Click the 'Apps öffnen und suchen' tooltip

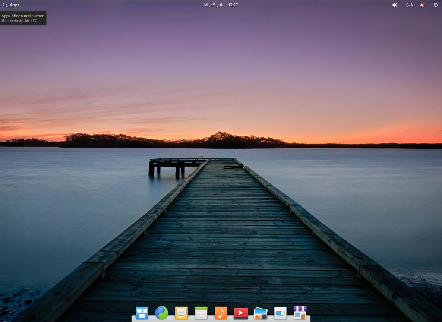point(23,18)
